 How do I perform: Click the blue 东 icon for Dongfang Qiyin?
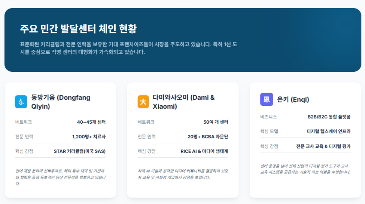click(x=21, y=102)
